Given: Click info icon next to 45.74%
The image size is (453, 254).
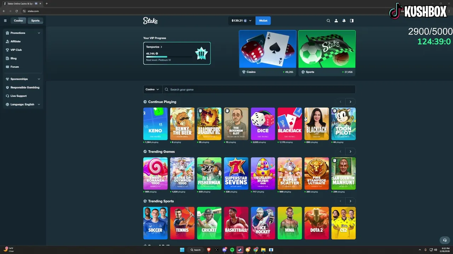Looking at the screenshot, I should coord(157,54).
